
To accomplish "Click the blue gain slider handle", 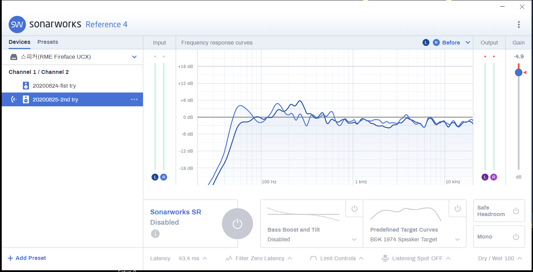I will click(x=519, y=72).
